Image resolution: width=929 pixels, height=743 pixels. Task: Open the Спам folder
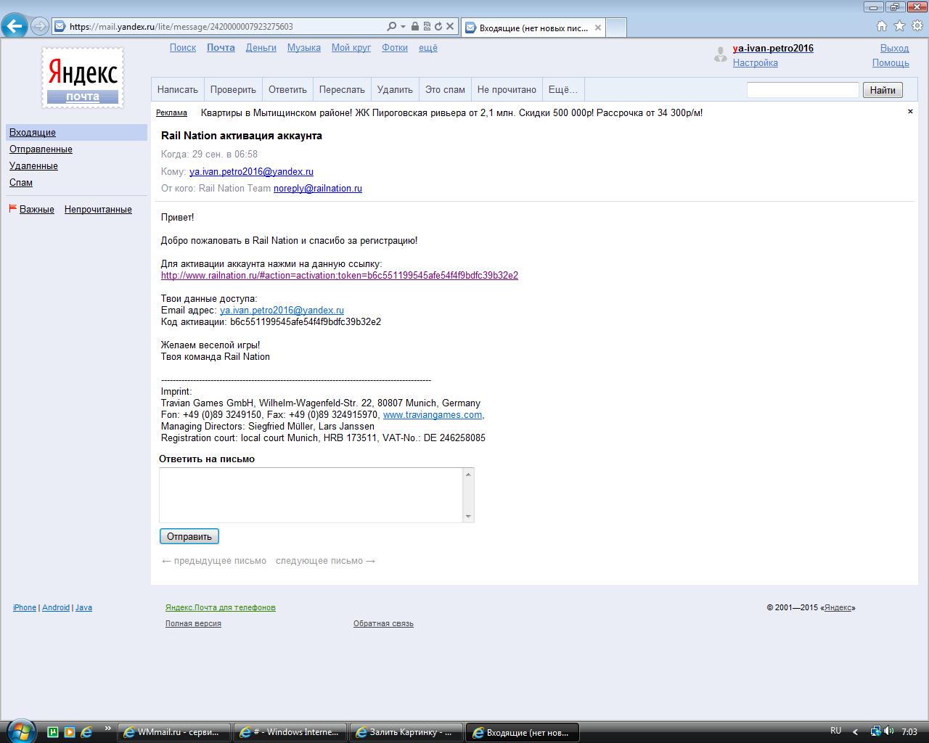pos(21,183)
